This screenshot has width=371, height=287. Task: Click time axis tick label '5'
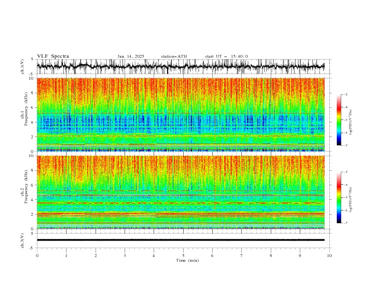183,256
